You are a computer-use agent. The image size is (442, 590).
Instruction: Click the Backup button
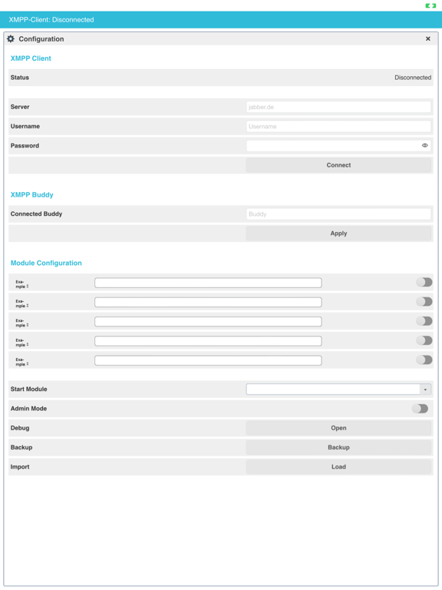point(338,447)
